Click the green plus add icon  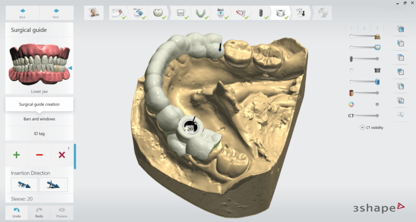[x=17, y=155]
